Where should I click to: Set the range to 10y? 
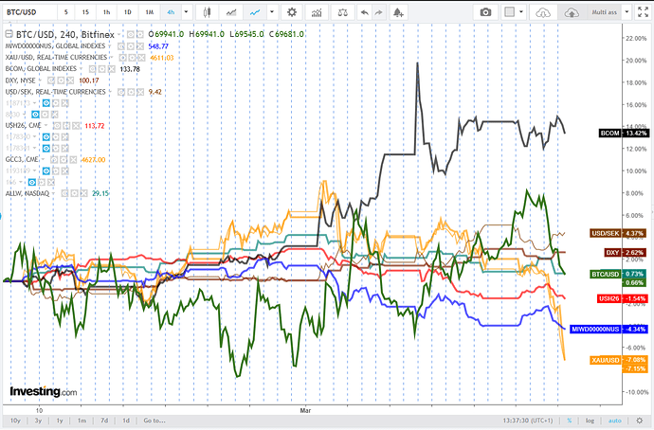coord(15,421)
